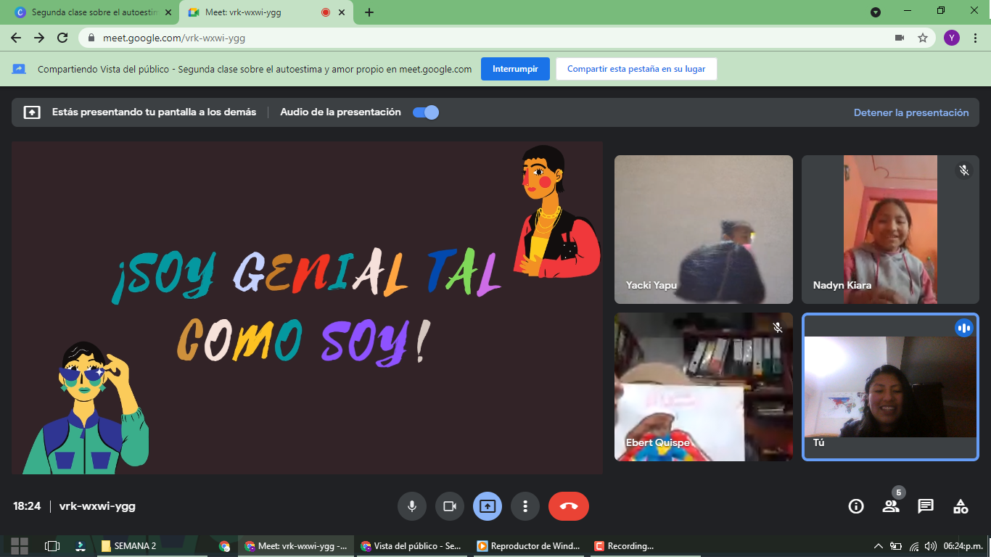The image size is (991, 557).
Task: Open meeting details info icon
Action: (x=856, y=506)
